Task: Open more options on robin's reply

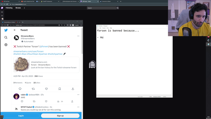Action: coord(78,95)
